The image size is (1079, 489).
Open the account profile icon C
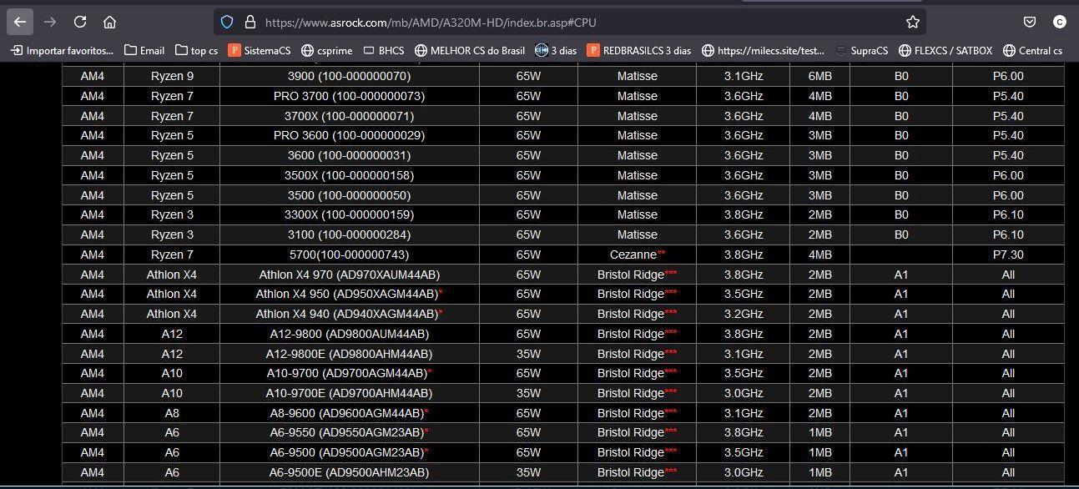tap(1060, 22)
